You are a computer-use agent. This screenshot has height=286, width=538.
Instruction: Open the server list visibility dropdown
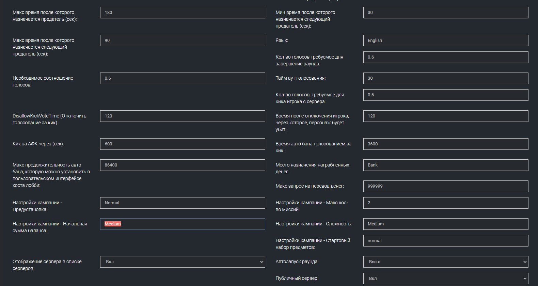pos(183,262)
